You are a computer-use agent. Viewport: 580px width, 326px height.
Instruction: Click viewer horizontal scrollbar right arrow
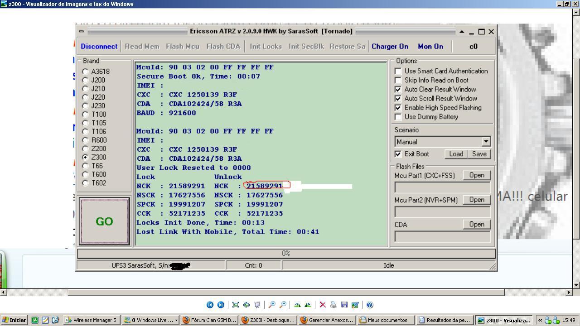[x=569, y=292]
